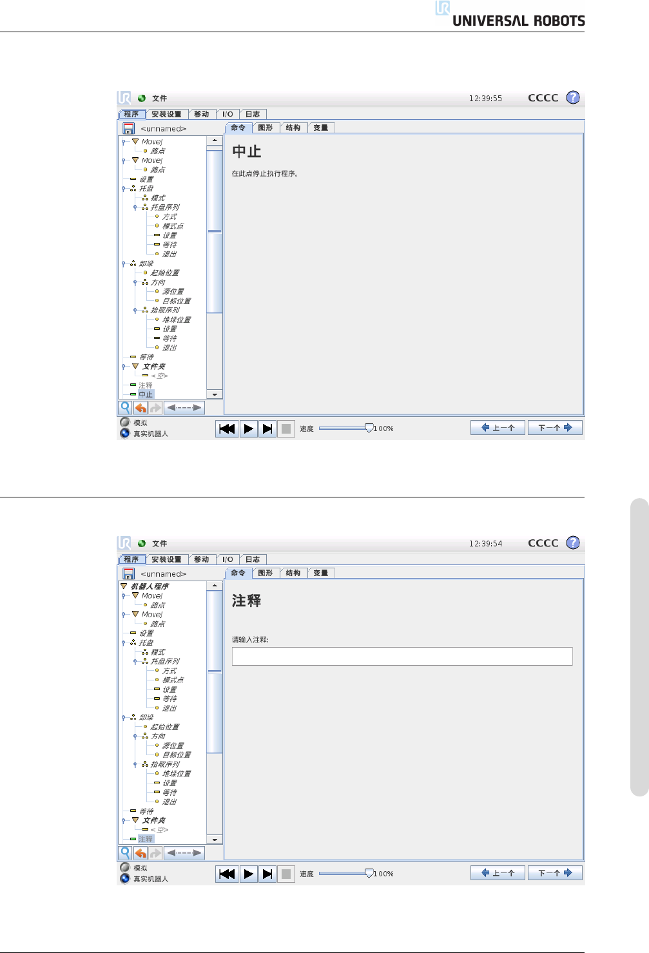Open 结构 sub-tab in lower screenshot
Screen dimensions: 649x953
(293, 573)
